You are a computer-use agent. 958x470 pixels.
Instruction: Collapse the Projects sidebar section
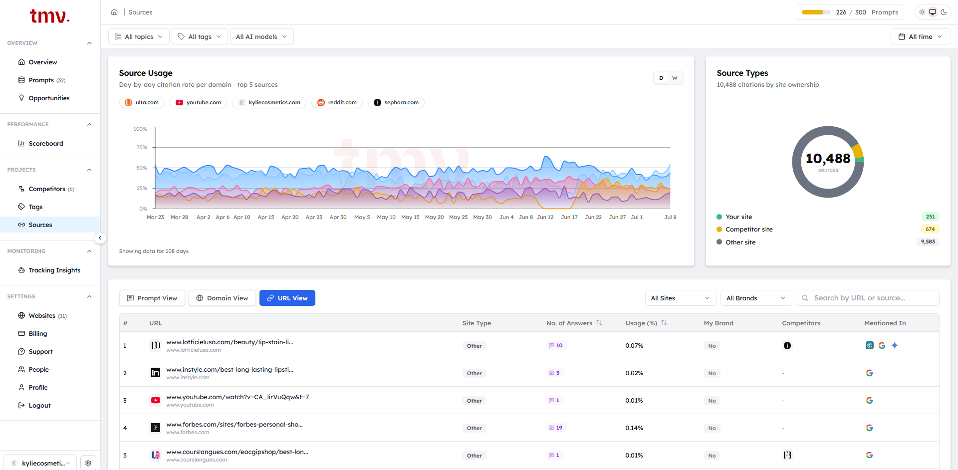[89, 170]
